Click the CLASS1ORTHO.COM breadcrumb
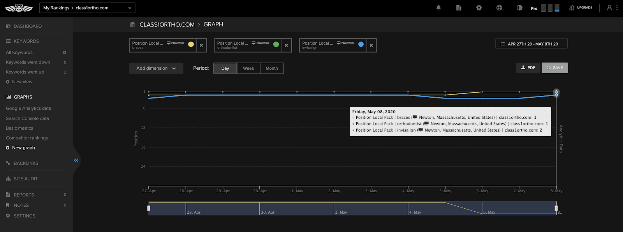 (167, 25)
